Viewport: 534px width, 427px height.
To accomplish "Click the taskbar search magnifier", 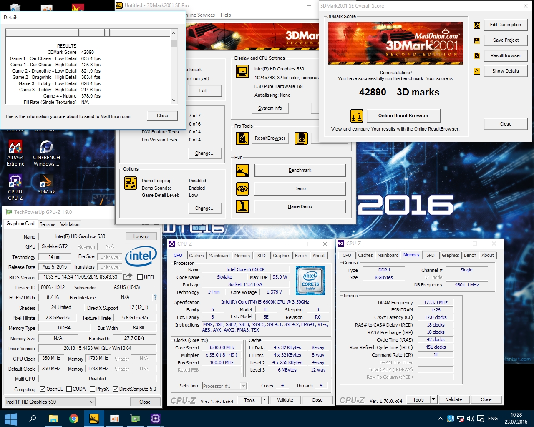I will coord(33,419).
